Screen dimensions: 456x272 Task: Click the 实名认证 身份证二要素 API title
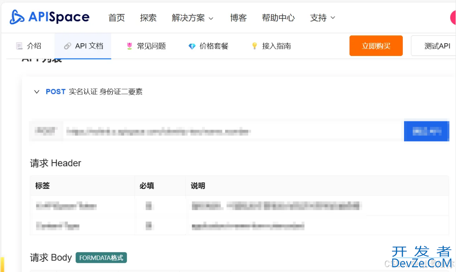coord(106,92)
